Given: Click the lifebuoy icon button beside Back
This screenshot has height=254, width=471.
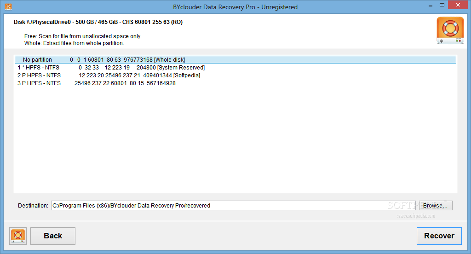Looking at the screenshot, I should (18, 236).
